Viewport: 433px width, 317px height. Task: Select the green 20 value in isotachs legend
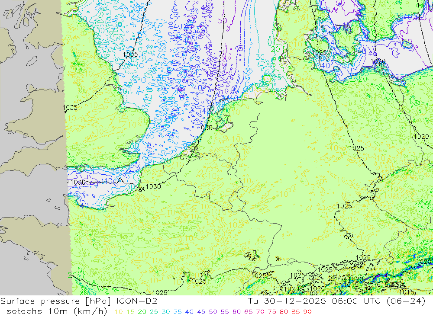[x=142, y=312]
